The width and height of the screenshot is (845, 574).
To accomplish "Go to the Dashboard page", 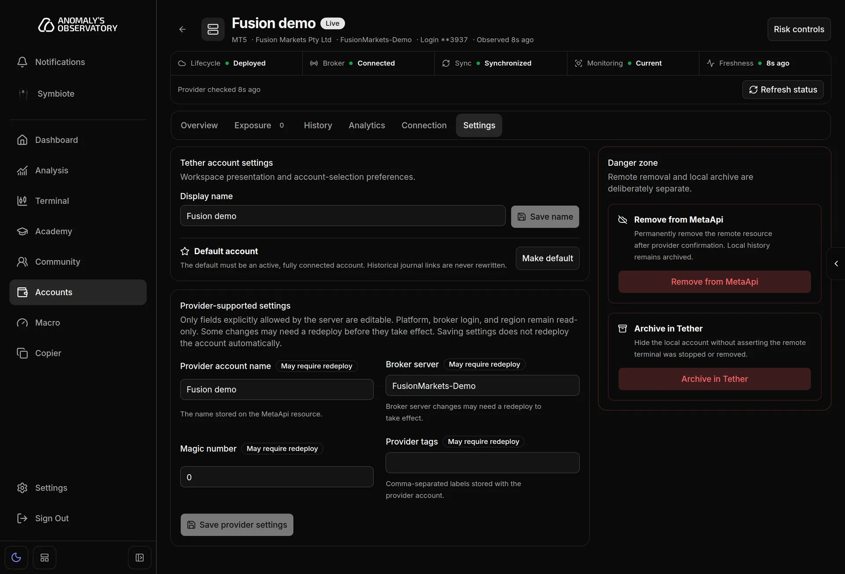I will pos(78,140).
